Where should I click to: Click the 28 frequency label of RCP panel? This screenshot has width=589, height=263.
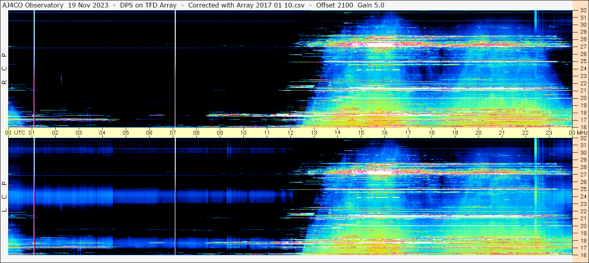pos(583,39)
